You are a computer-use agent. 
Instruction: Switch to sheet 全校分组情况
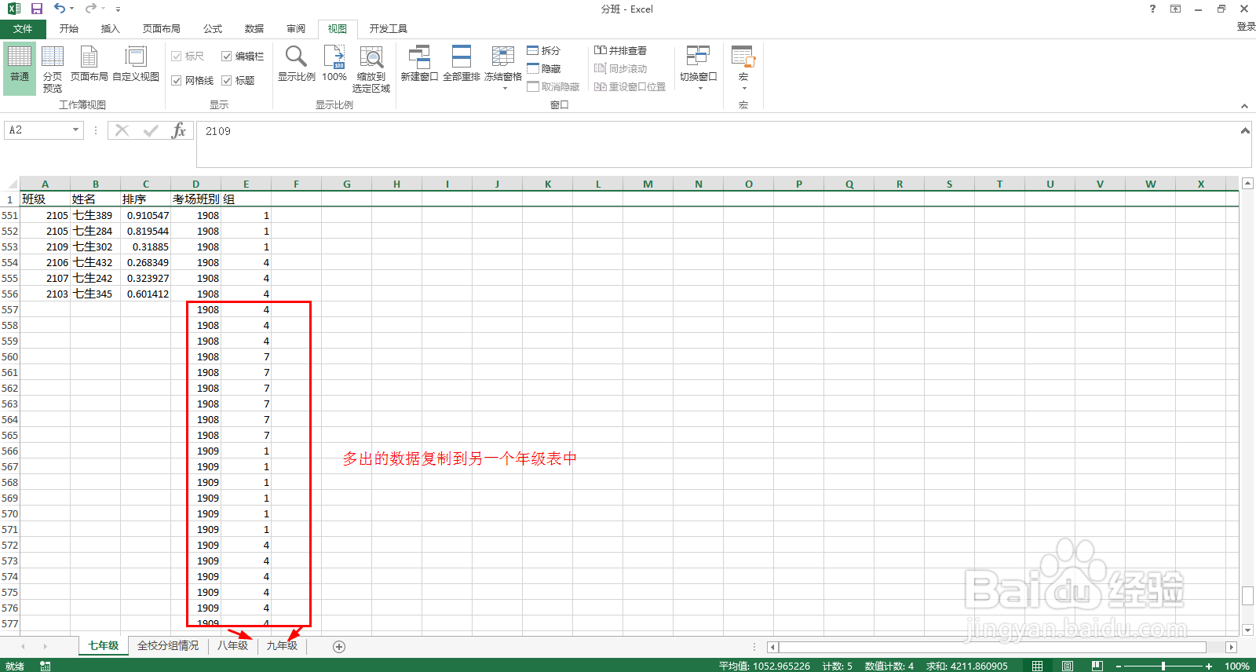coord(168,646)
